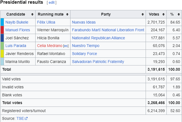Visit Farabundo Martí National Liberation Front page
Image resolution: width=182 pixels, height=122 pixels.
[x=108, y=30]
